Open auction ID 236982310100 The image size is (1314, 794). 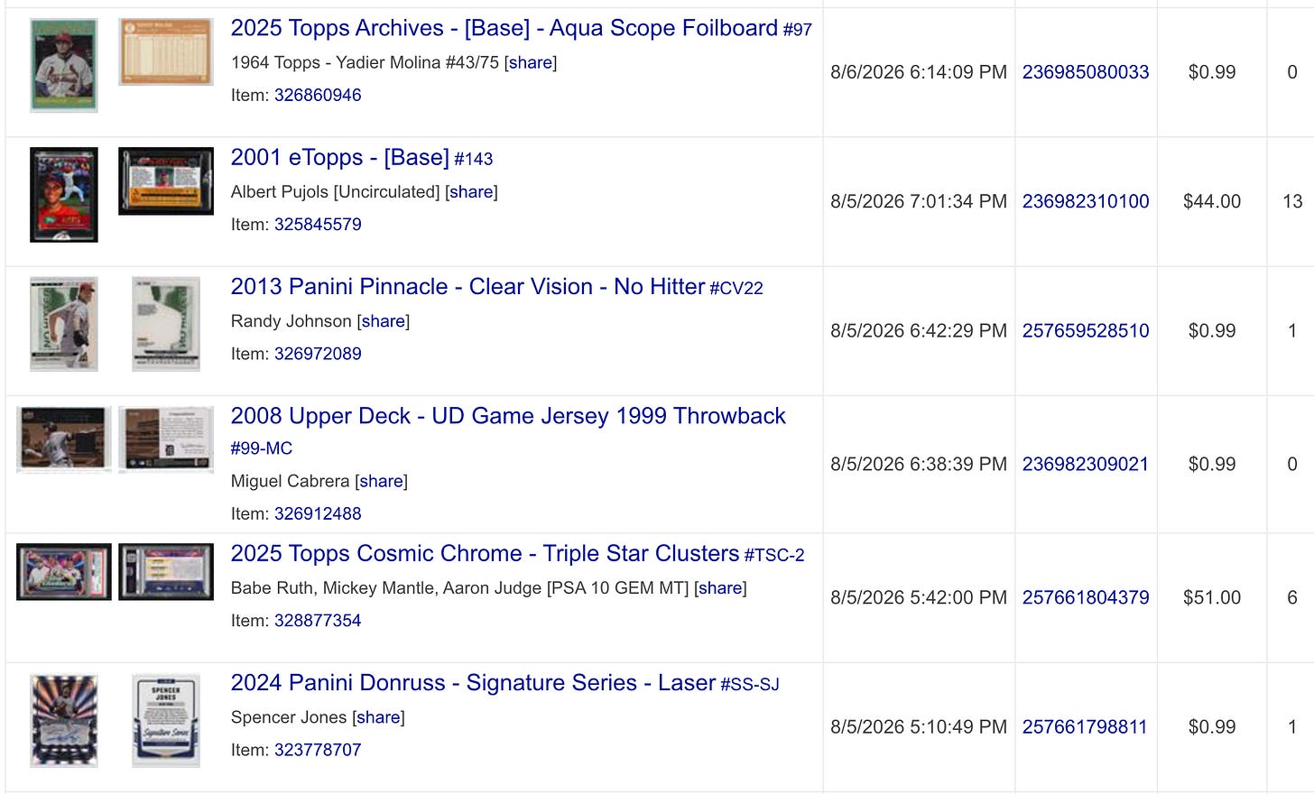point(1086,201)
